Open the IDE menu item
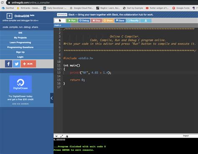This screenshot has width=198, height=154. (20, 33)
